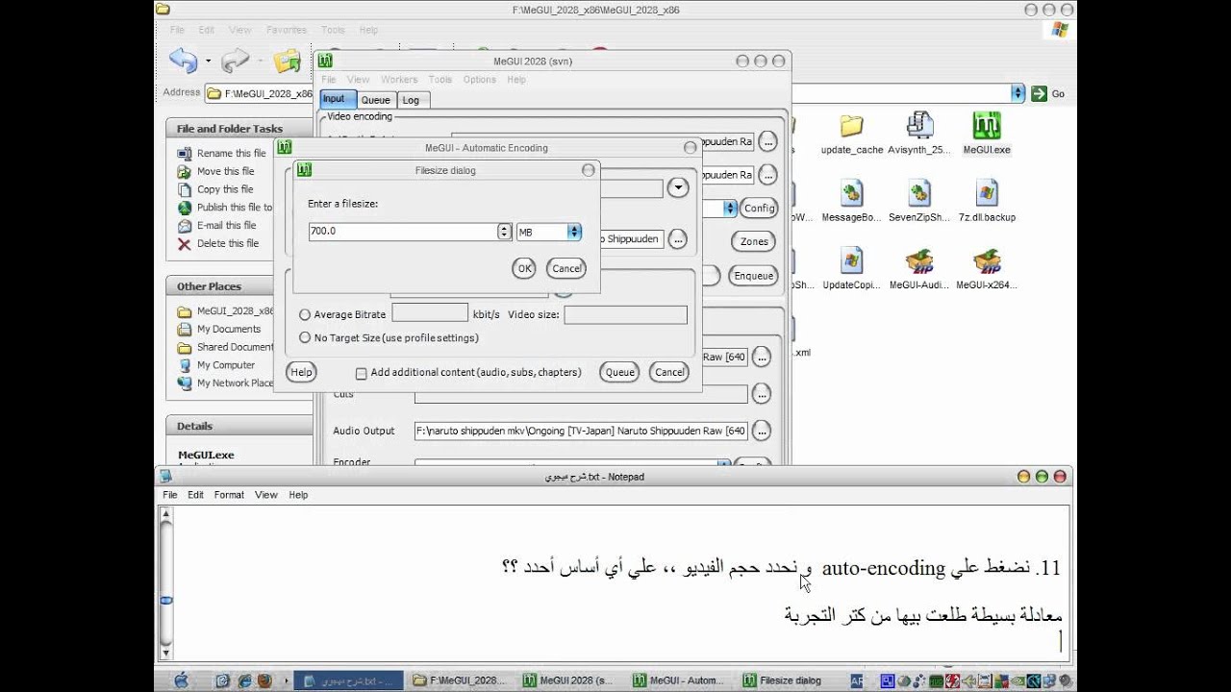Viewport: 1231px width, 692px height.
Task: Click Notepad's vertical scrollbar down arrow
Action: coord(166,653)
